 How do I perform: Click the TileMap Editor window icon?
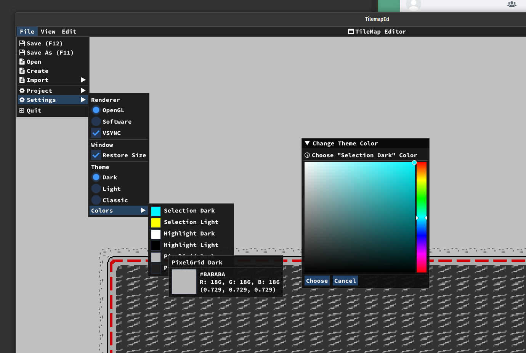(351, 31)
